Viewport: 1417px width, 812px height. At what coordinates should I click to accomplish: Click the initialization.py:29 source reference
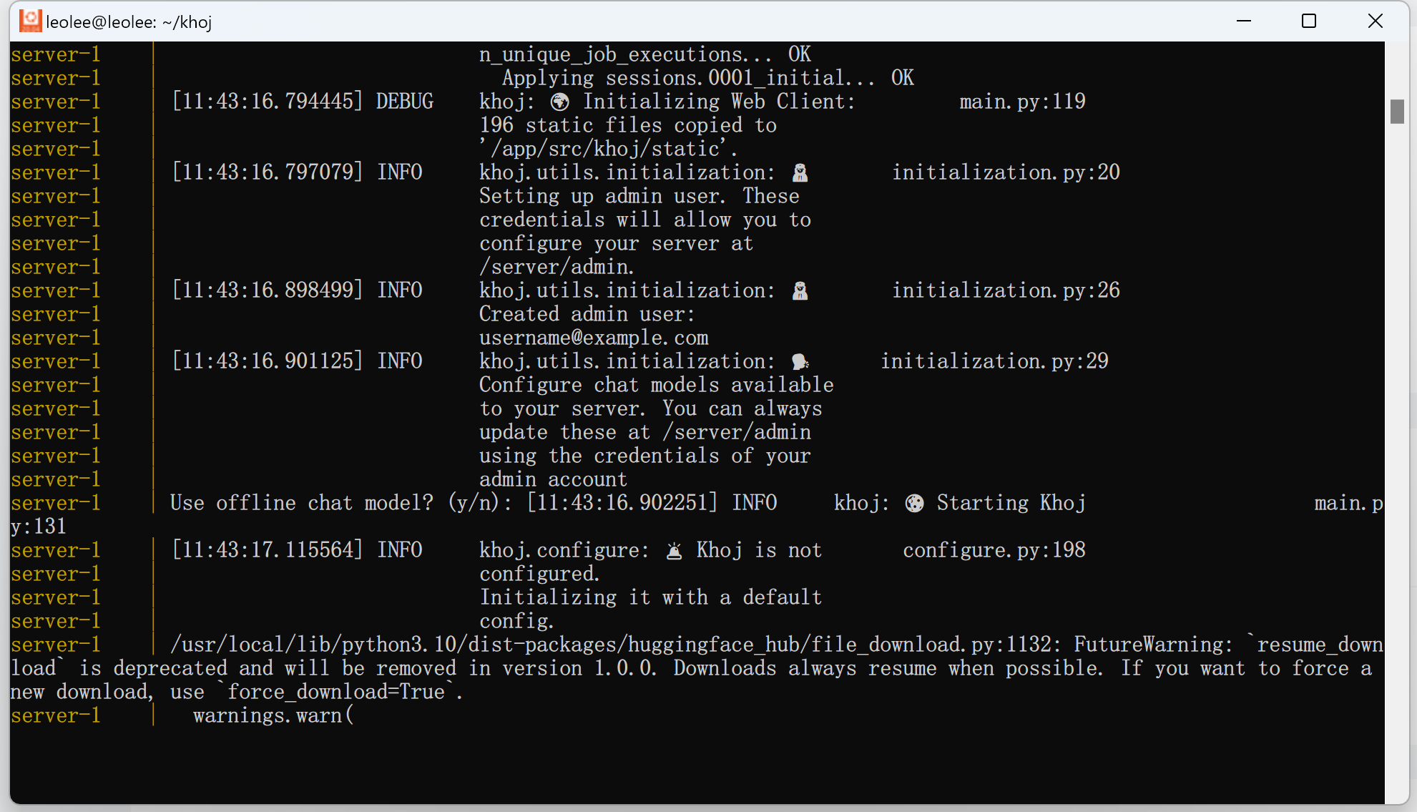click(994, 361)
